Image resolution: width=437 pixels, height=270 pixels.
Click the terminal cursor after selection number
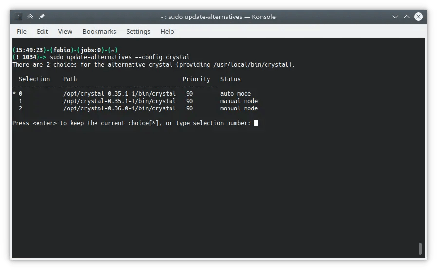click(256, 123)
